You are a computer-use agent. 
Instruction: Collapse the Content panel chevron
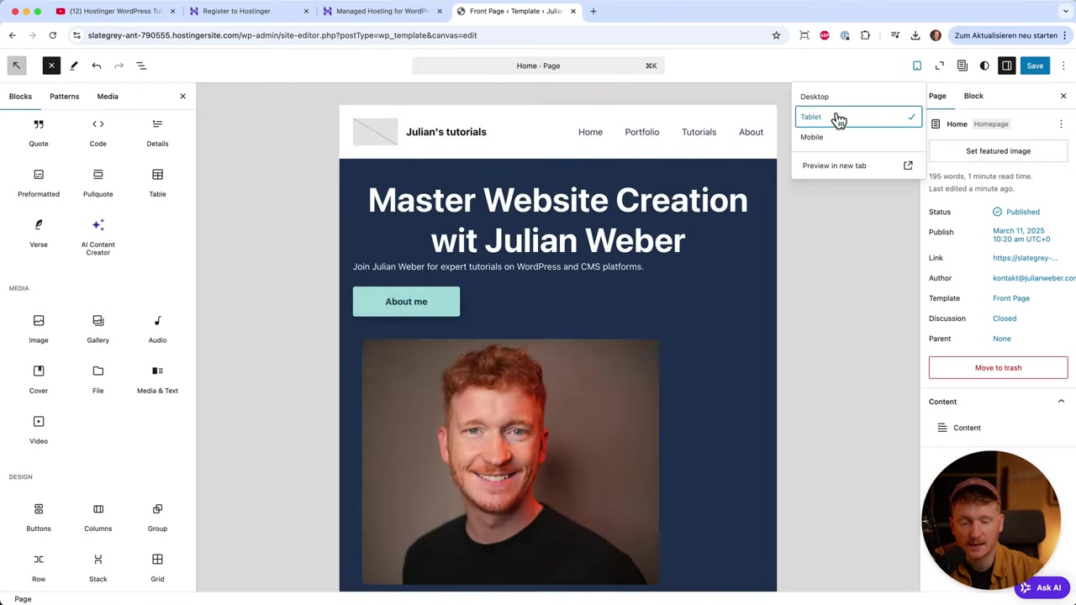click(x=1061, y=402)
